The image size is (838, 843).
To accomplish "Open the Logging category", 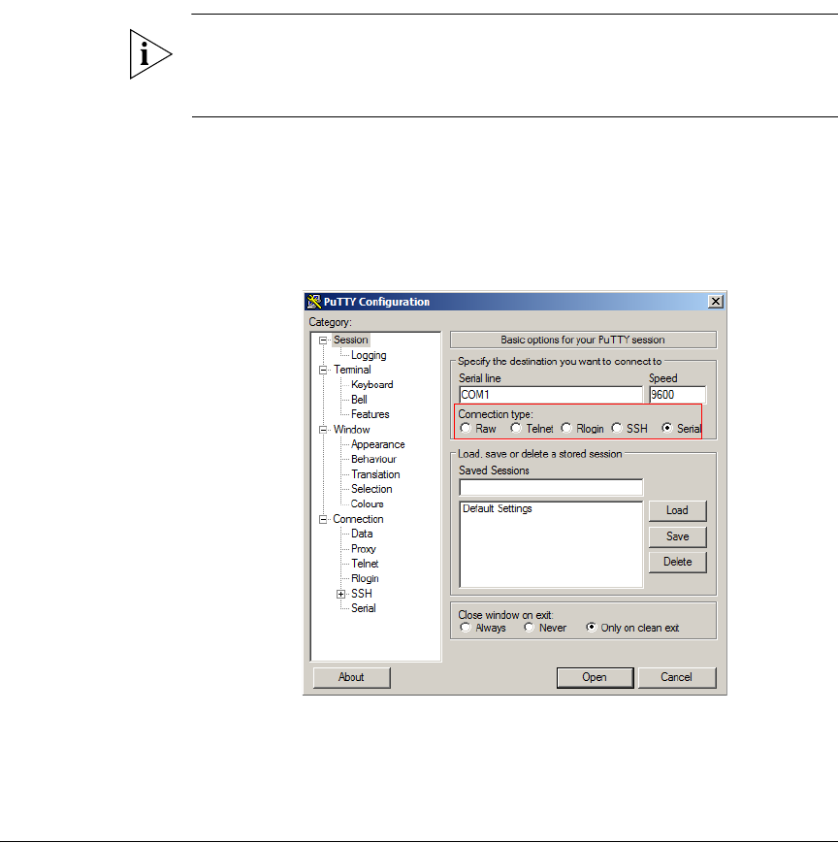I will pos(369,355).
